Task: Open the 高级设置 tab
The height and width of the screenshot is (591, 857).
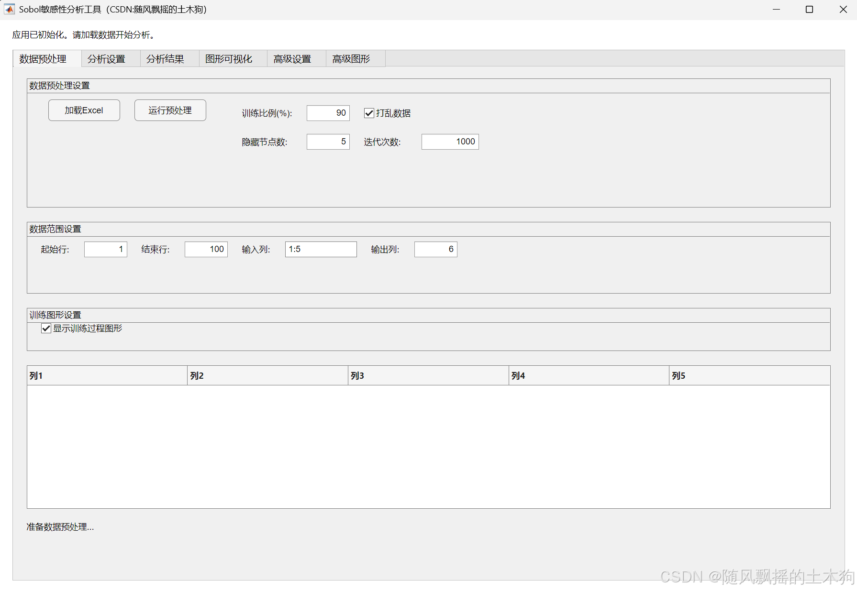Action: tap(297, 58)
